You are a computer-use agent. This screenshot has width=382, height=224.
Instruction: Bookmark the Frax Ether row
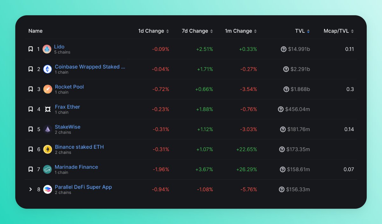[31, 109]
